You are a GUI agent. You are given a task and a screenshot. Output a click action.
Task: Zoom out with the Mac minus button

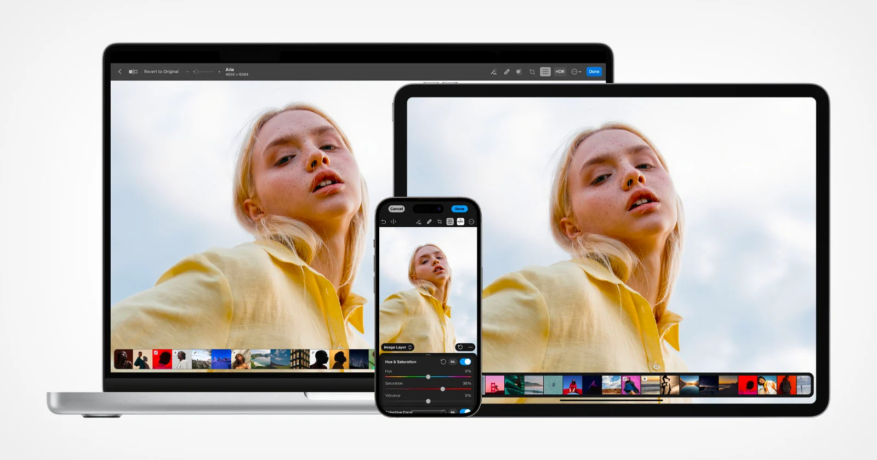tap(187, 72)
